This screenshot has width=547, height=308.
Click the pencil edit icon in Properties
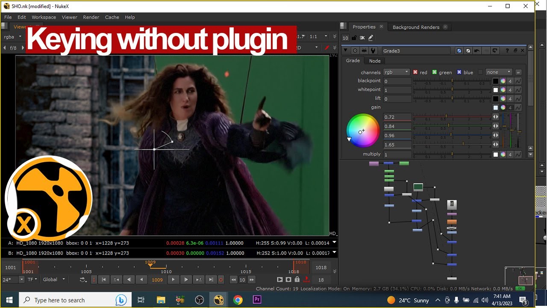[371, 38]
